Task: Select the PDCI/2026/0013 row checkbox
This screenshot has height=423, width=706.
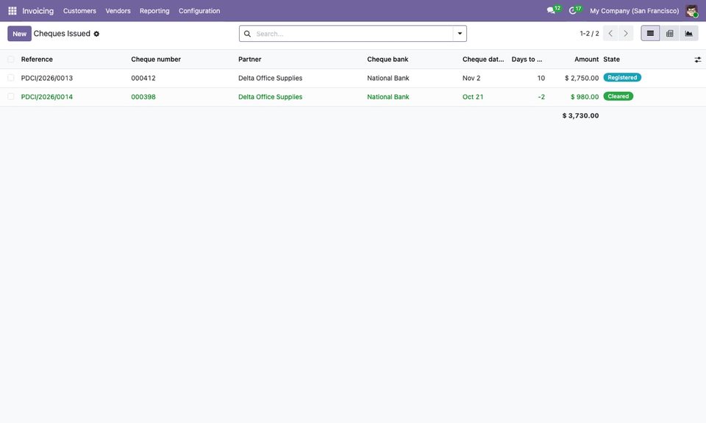Action: coord(11,78)
